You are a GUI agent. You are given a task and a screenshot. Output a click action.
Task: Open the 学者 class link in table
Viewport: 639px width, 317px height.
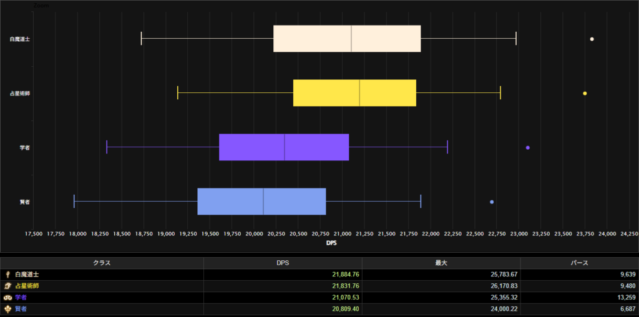click(x=21, y=298)
